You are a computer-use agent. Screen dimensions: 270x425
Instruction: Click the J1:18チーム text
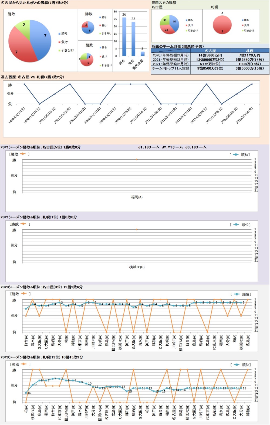coord(149,147)
